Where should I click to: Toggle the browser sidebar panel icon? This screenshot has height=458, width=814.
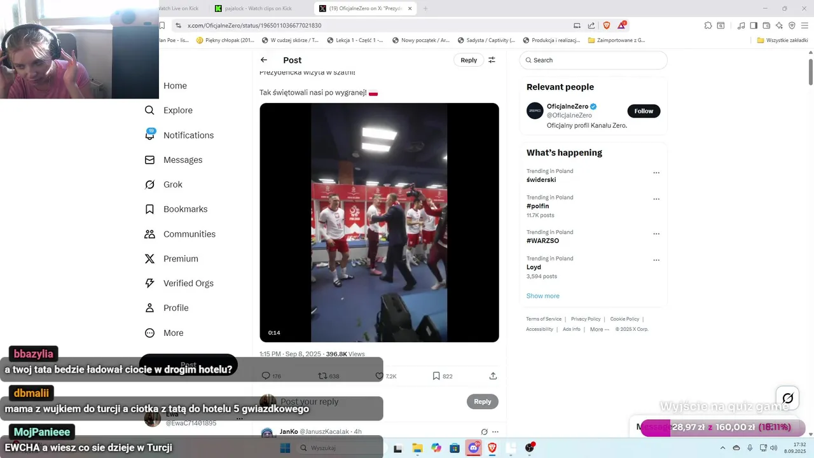754,25
